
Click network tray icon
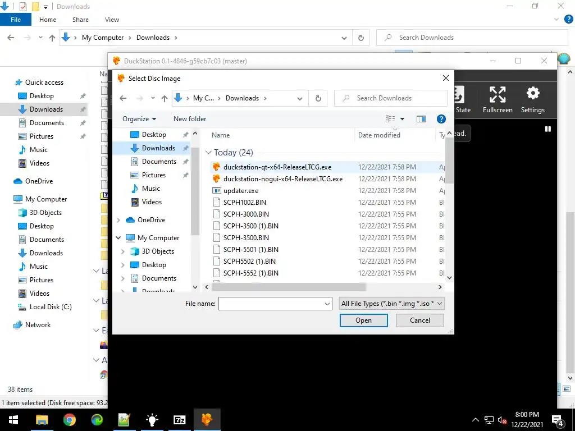pyautogui.click(x=489, y=420)
